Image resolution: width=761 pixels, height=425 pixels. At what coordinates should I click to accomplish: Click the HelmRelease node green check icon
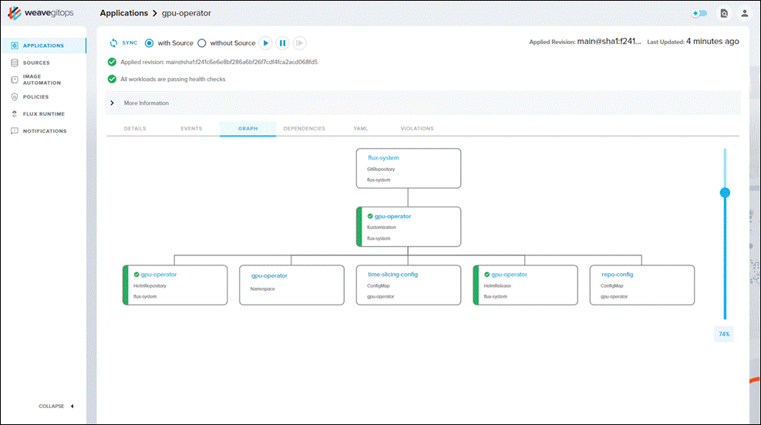[x=487, y=275]
